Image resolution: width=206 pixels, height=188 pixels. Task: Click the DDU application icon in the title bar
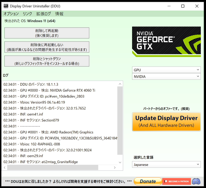tap(5, 6)
